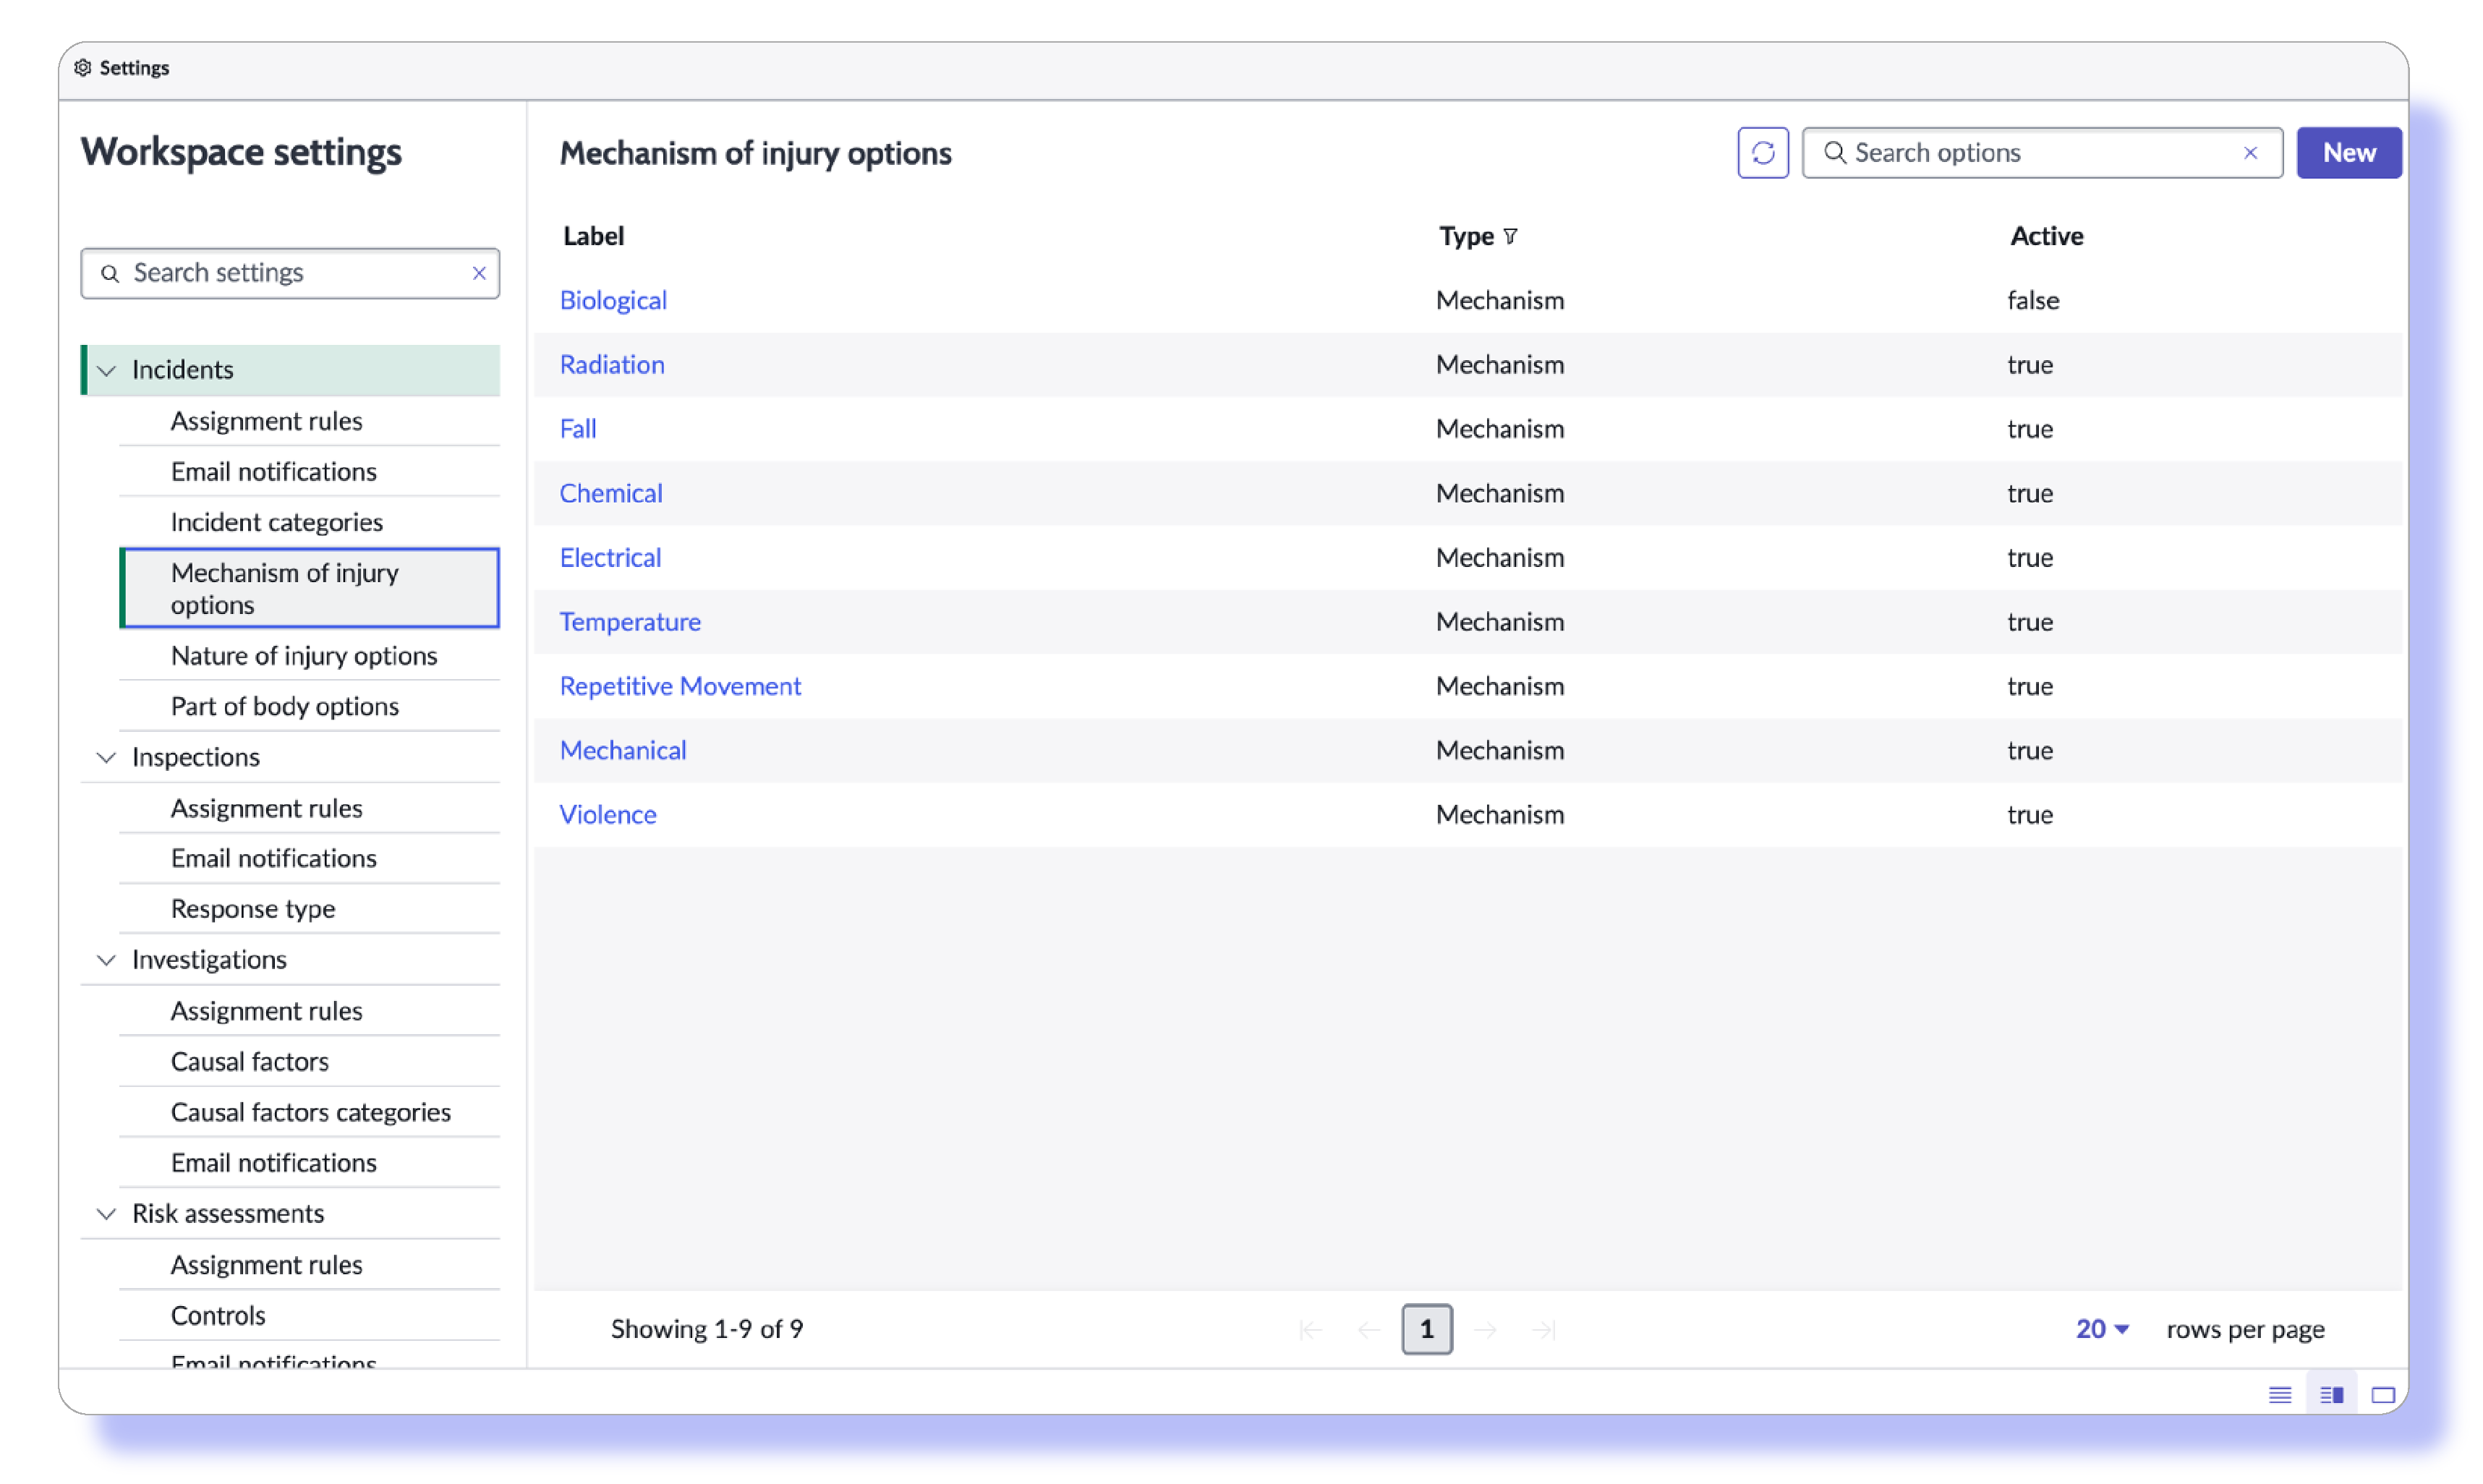Collapse the Investigations section
The image size is (2483, 1484).
coord(107,959)
